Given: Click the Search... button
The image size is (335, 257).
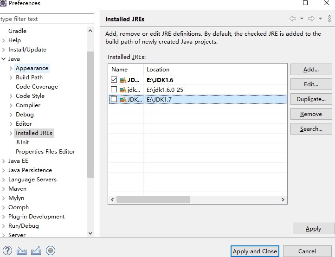Looking at the screenshot, I should coord(311,129).
